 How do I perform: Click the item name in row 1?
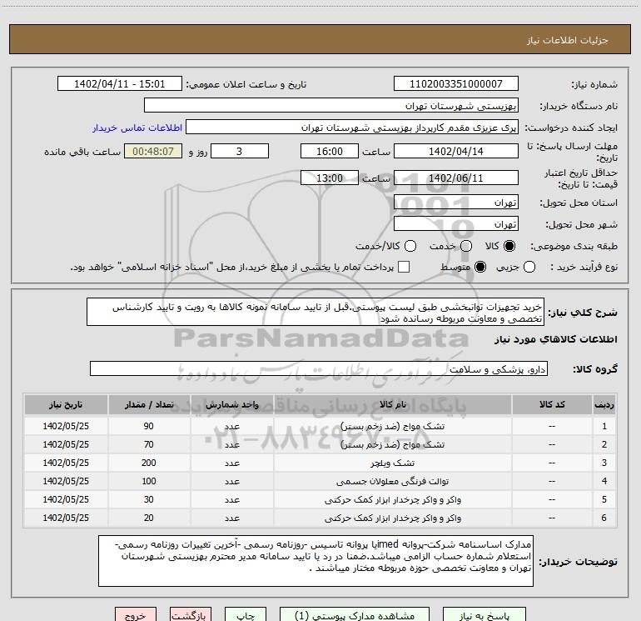point(392,426)
